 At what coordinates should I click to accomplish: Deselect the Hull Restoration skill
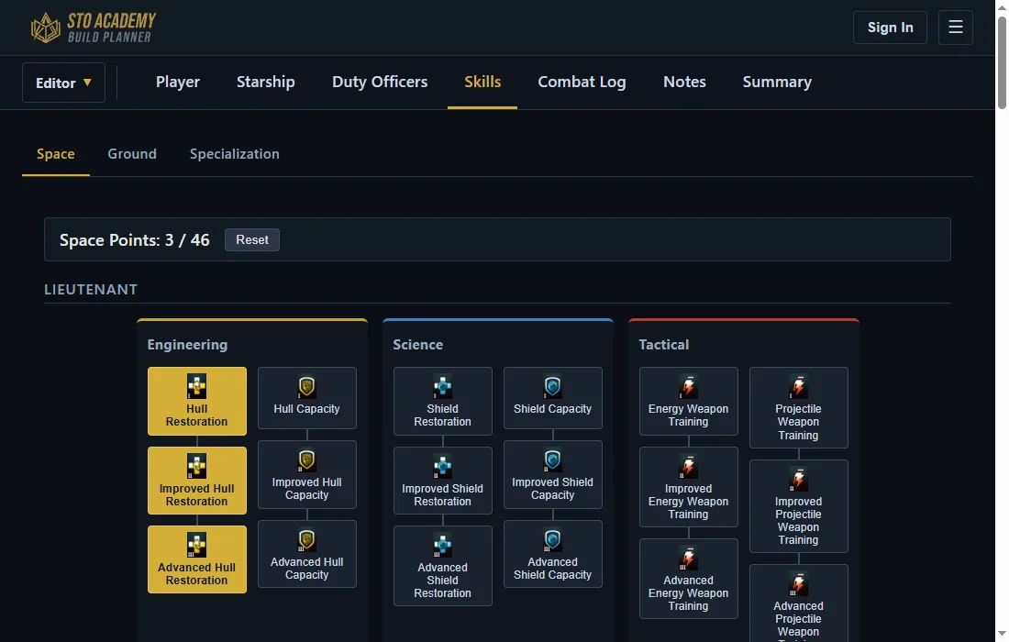197,401
